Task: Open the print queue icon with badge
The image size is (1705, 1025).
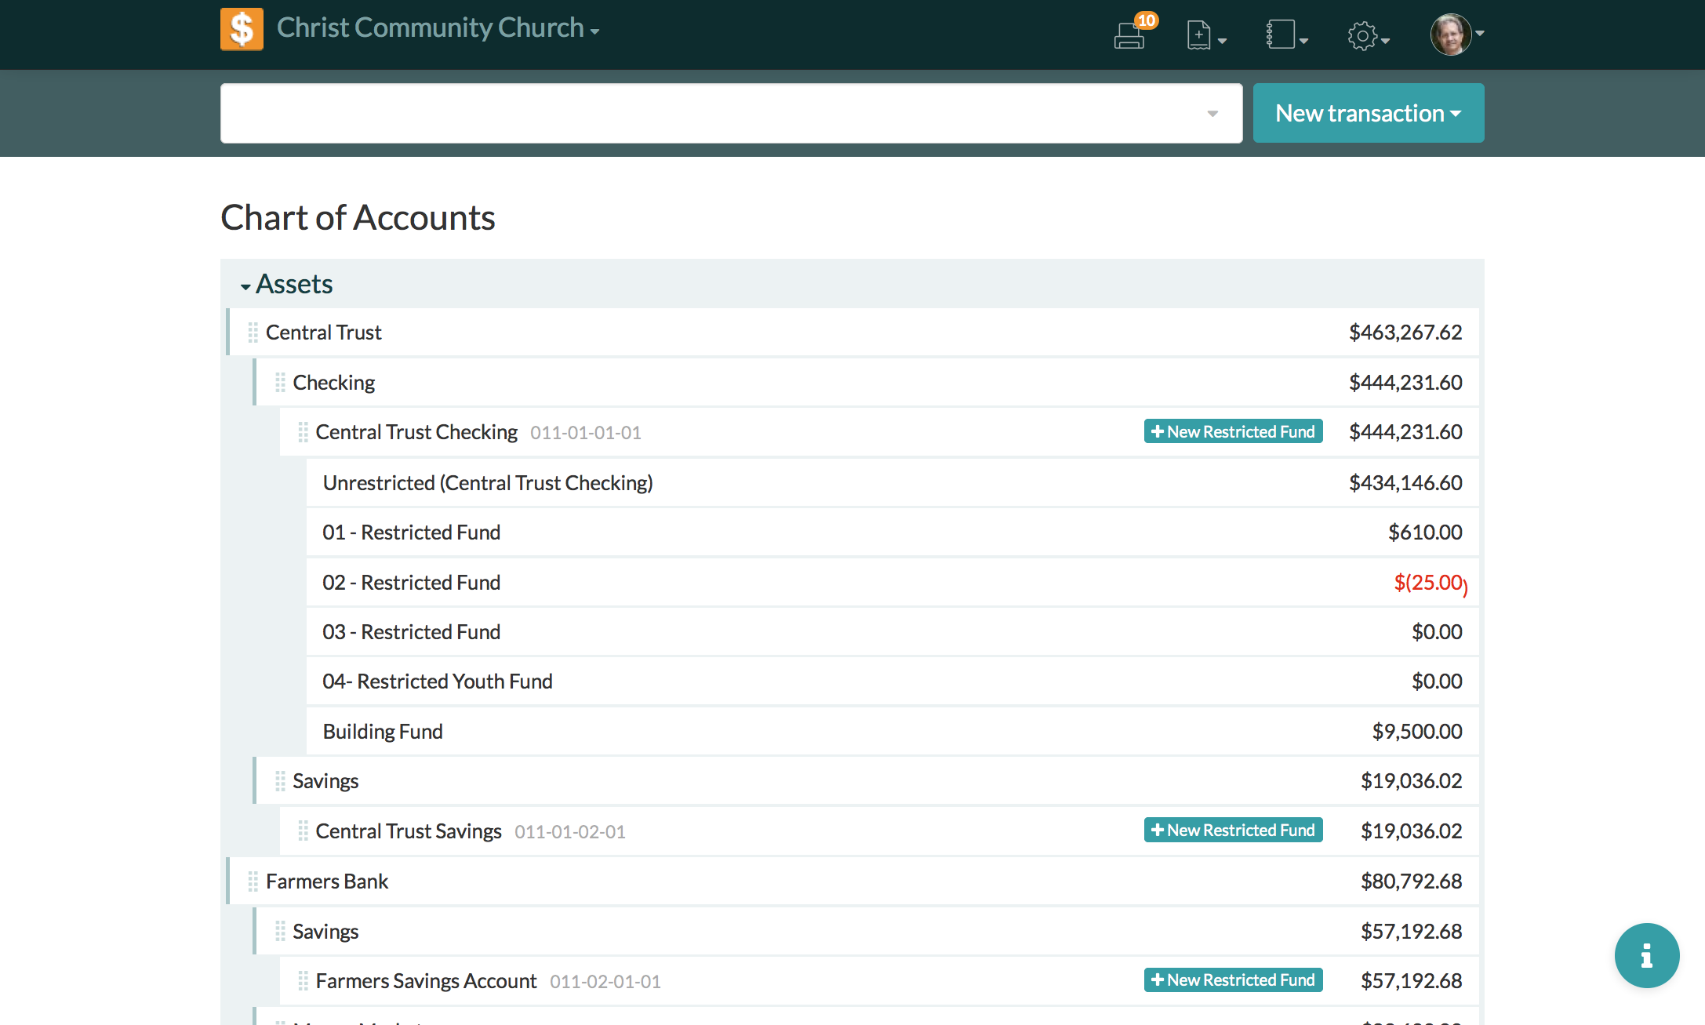Action: click(1129, 35)
